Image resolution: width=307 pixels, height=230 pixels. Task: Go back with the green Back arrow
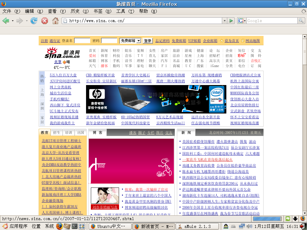6,21
